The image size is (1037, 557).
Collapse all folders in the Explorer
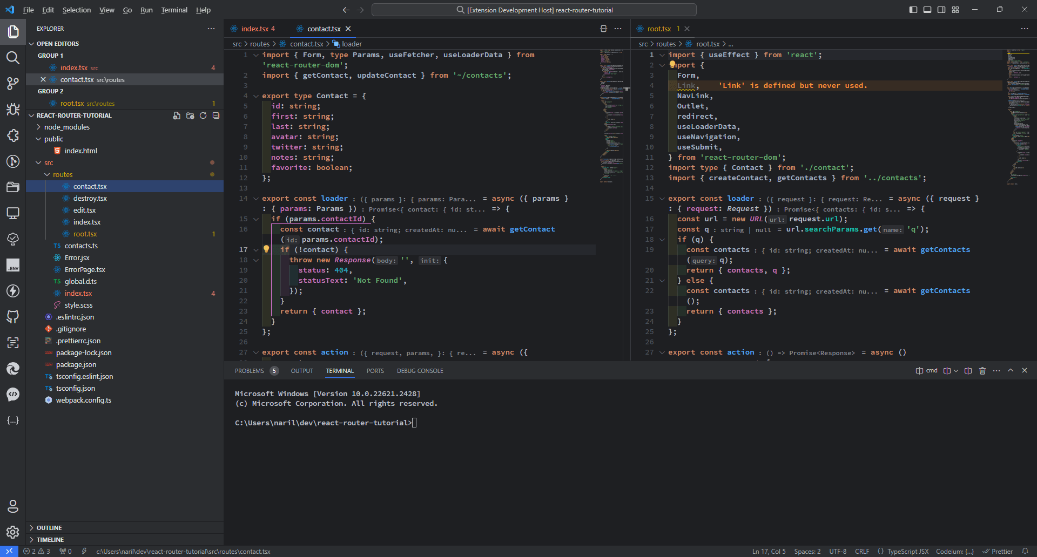coord(216,116)
